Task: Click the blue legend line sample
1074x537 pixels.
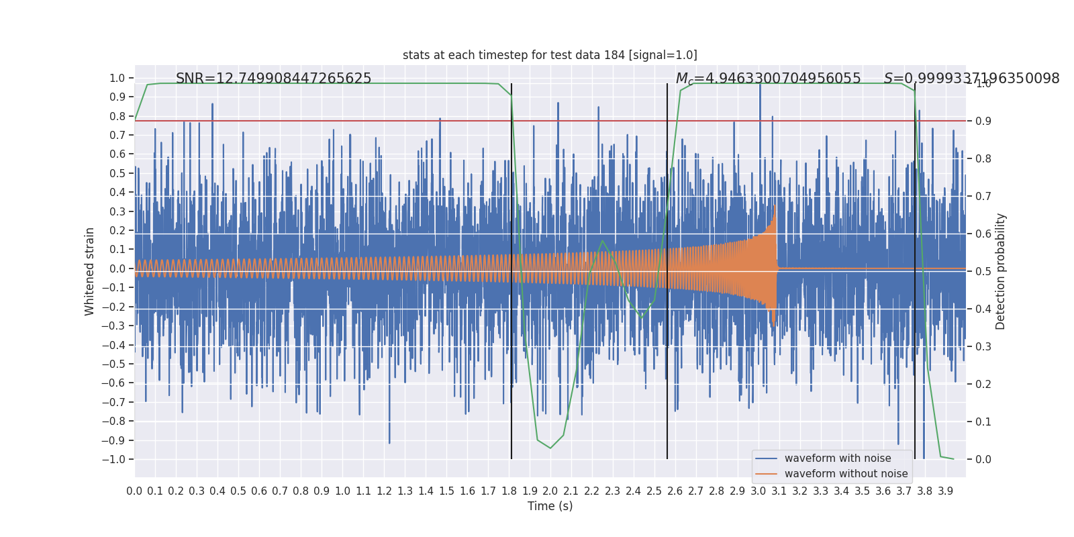Action: point(766,458)
